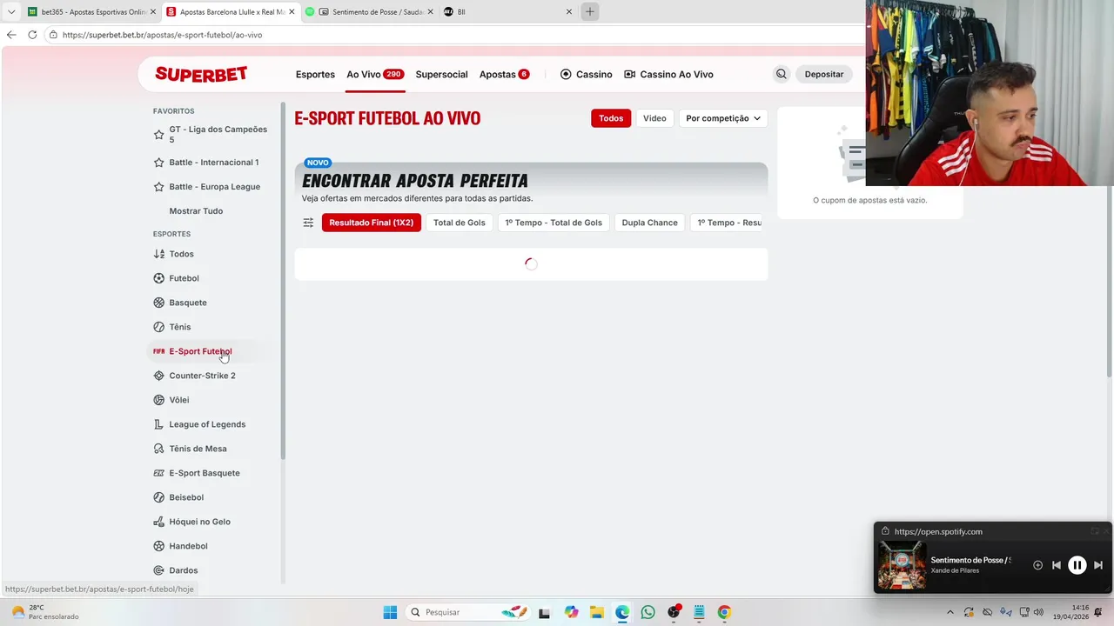Open the weather widget showing 28°C
Screen dimensions: 1114x626
click(x=45, y=612)
